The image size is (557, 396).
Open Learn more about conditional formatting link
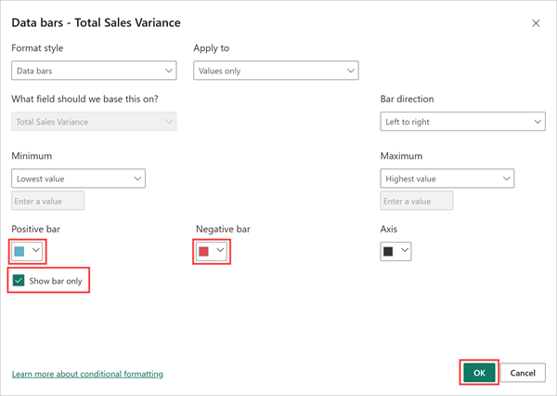point(87,374)
